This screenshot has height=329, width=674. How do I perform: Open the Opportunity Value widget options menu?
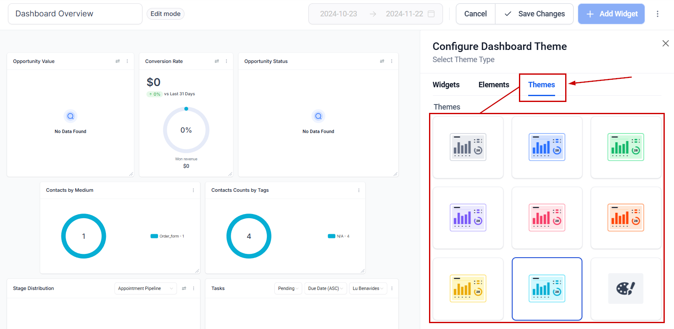pos(127,61)
